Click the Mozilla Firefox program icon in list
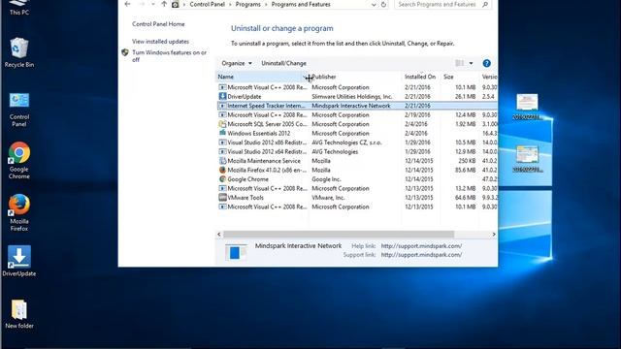This screenshot has height=349, width=621. pos(222,171)
